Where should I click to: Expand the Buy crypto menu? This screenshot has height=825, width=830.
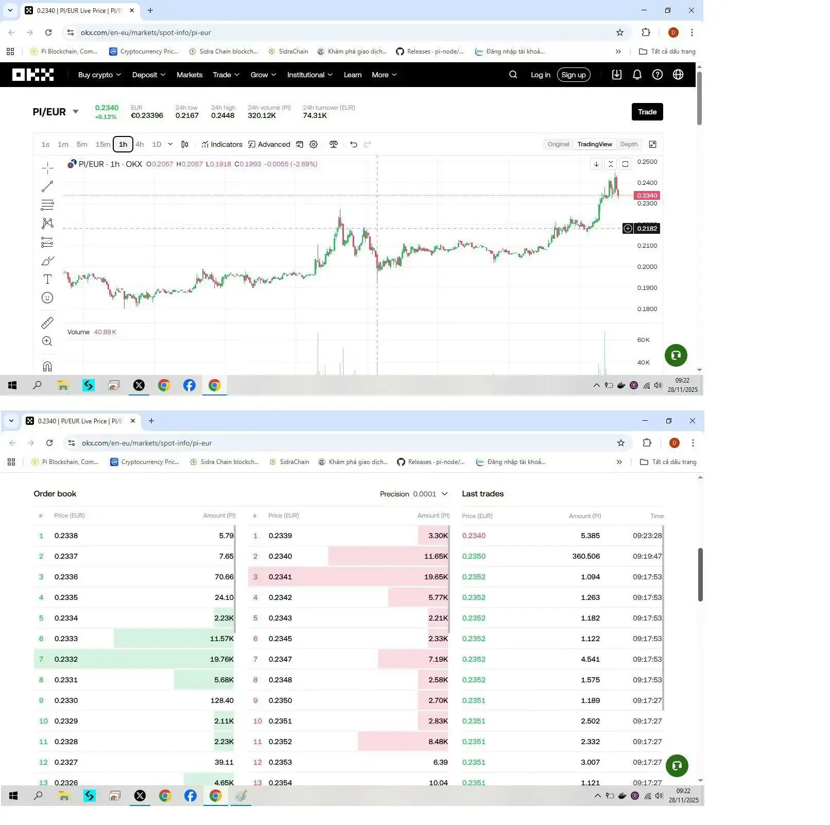pos(99,75)
